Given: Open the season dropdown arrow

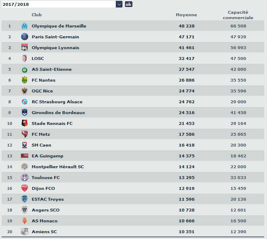Looking at the screenshot, I should [x=119, y=4].
